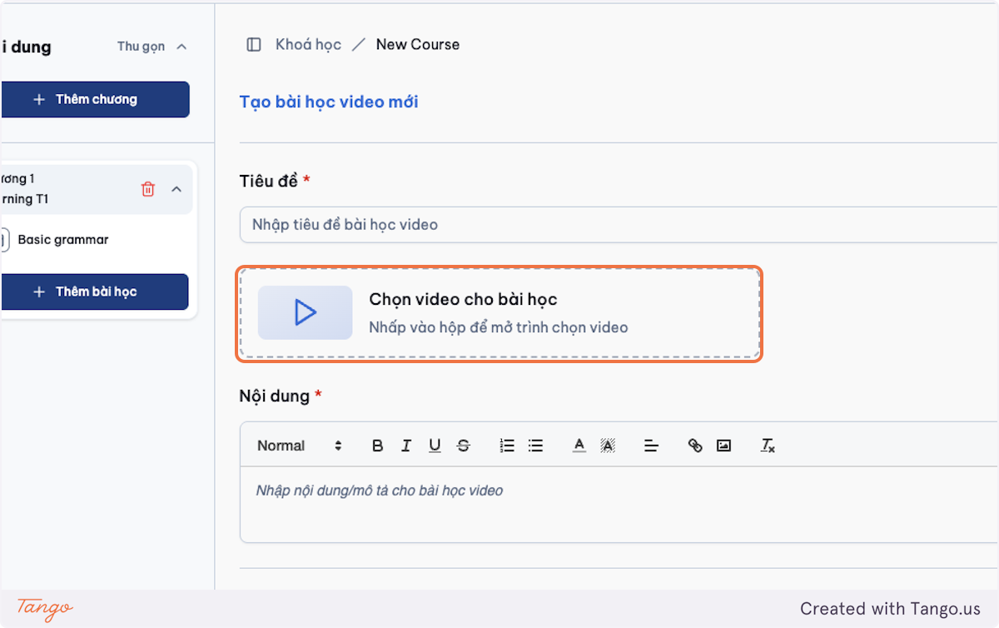The width and height of the screenshot is (999, 628).
Task: Toggle italic formatting in the editor
Action: click(x=406, y=446)
